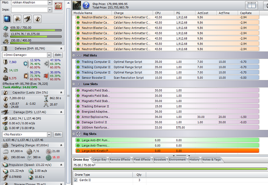Open the blue question mark help icon
The height and width of the screenshot is (185, 268).
coord(86,5)
